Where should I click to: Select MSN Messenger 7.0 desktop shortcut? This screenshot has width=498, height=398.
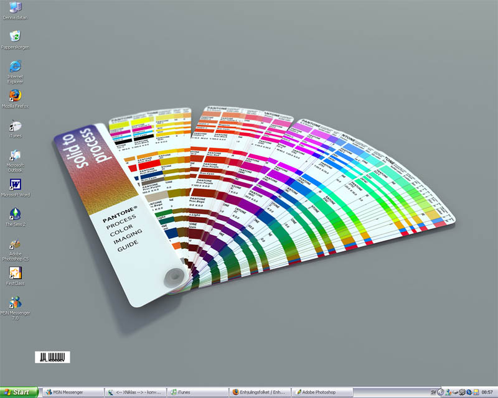[15, 308]
